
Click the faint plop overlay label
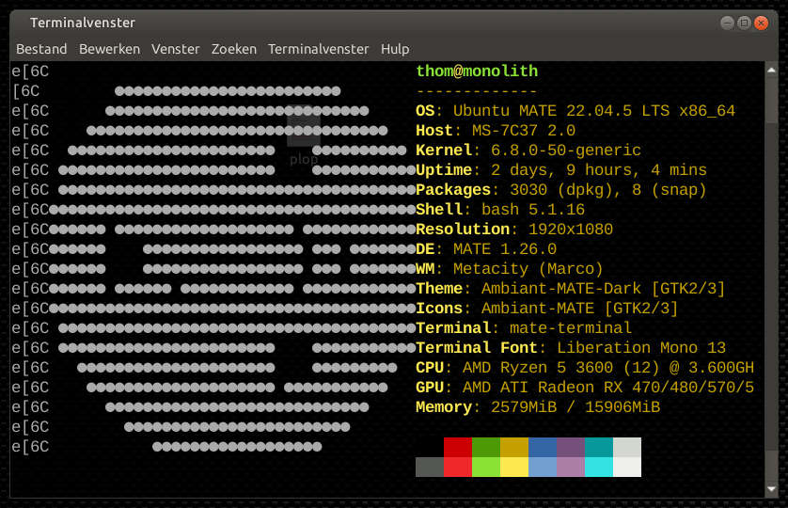[x=304, y=160]
